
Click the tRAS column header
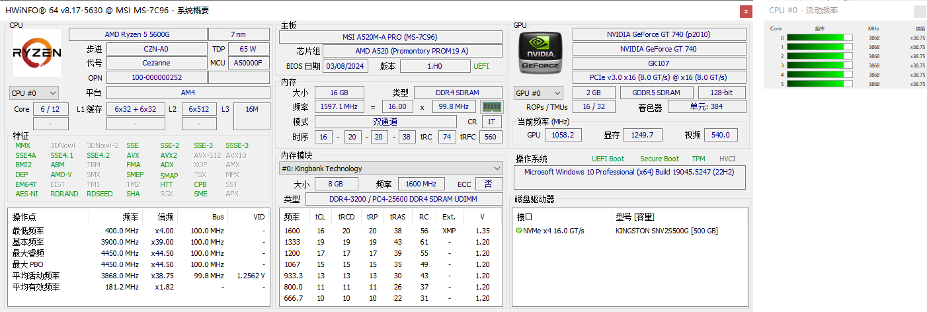click(x=398, y=217)
